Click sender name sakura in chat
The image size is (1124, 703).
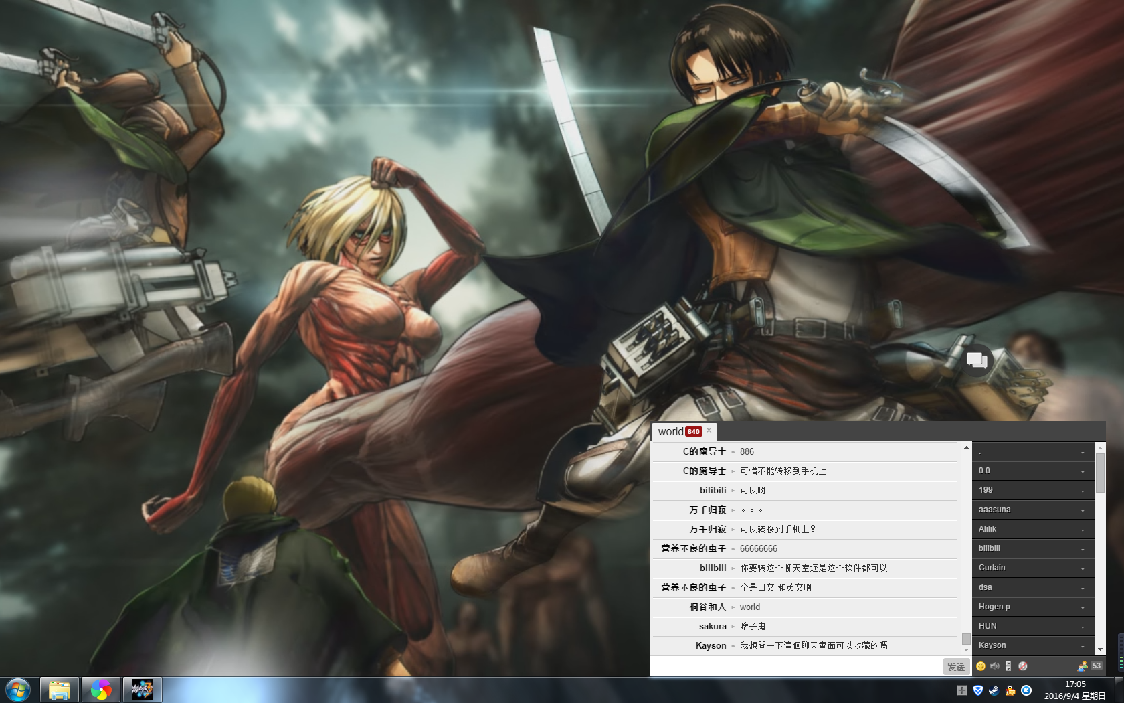[x=713, y=626]
